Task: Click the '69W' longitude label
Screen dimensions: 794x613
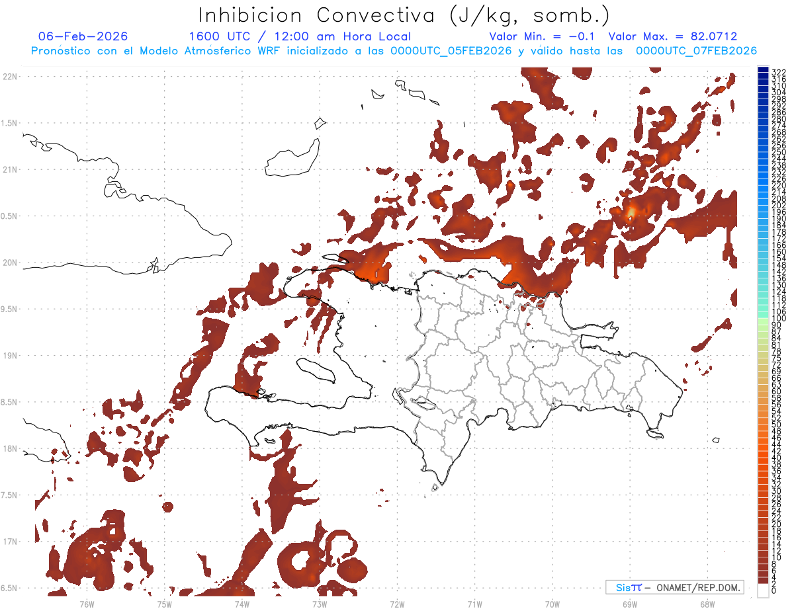Action: tap(630, 604)
